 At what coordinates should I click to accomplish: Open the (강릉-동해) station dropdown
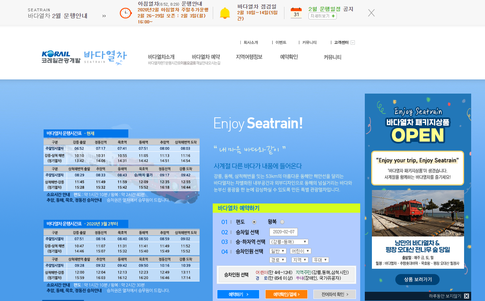[289, 242]
